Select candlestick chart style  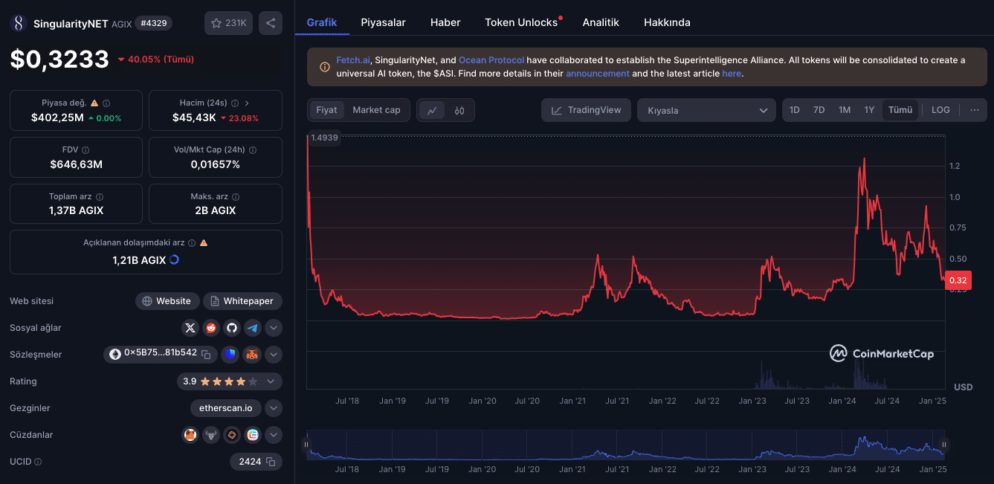(459, 110)
